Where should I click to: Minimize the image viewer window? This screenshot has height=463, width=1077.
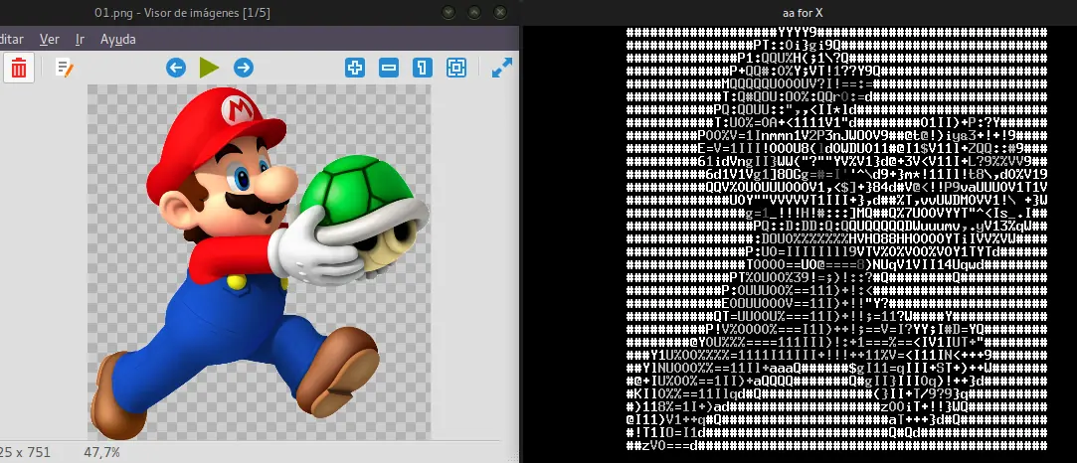(x=449, y=12)
